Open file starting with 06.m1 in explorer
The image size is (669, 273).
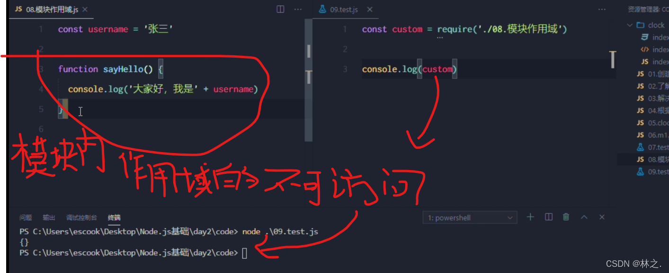652,135
